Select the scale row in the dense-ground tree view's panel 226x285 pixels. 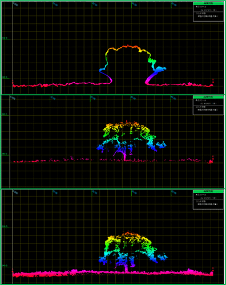tap(208, 197)
